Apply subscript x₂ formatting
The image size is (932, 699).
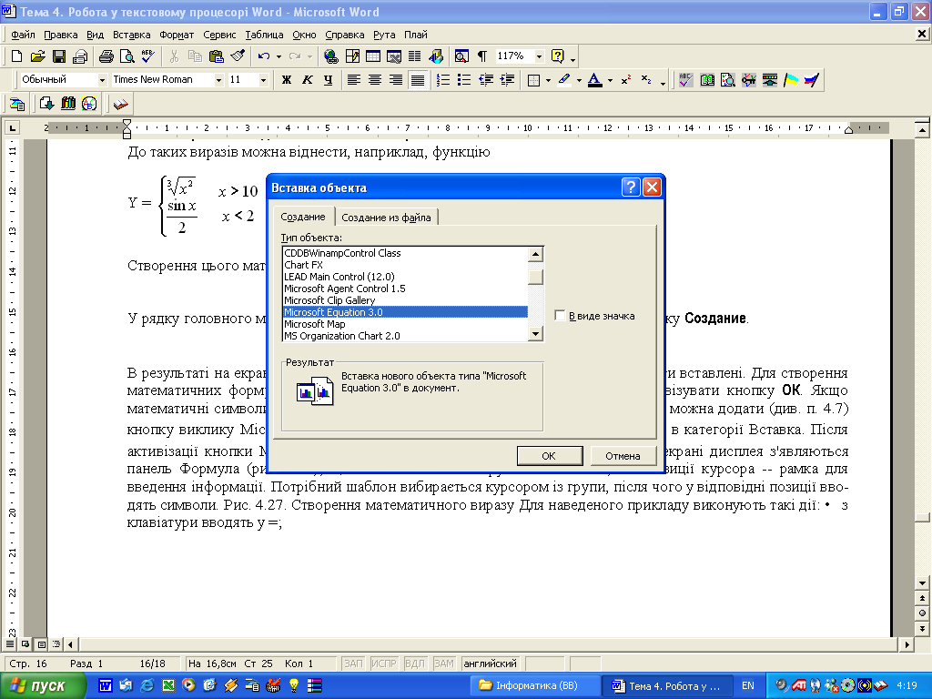point(646,80)
